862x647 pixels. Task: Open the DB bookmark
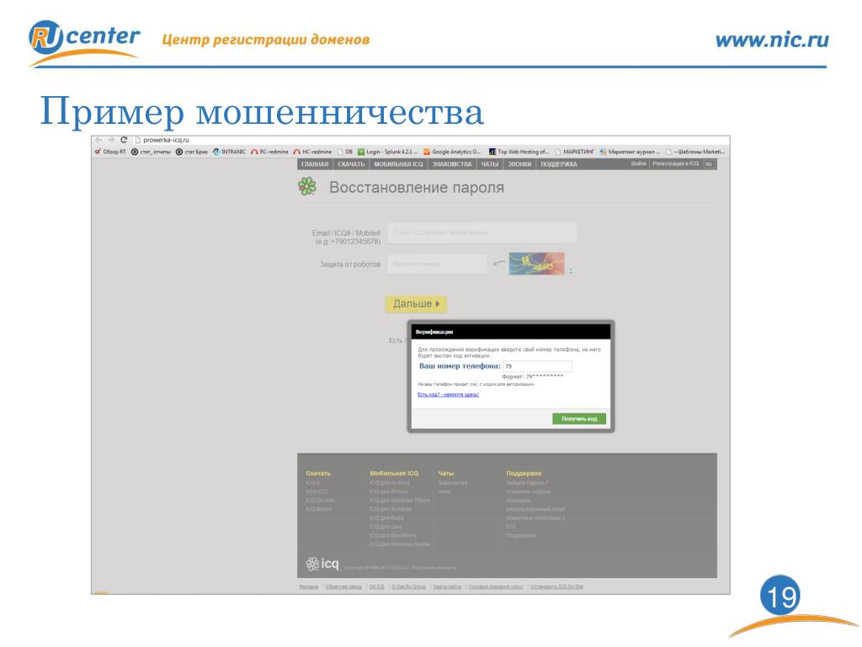click(x=344, y=152)
